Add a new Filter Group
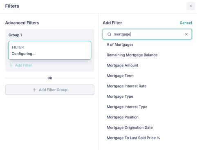This screenshot has height=150, width=197. [x=50, y=90]
